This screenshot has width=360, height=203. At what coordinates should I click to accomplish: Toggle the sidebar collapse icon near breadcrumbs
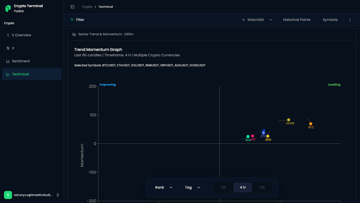(x=72, y=7)
